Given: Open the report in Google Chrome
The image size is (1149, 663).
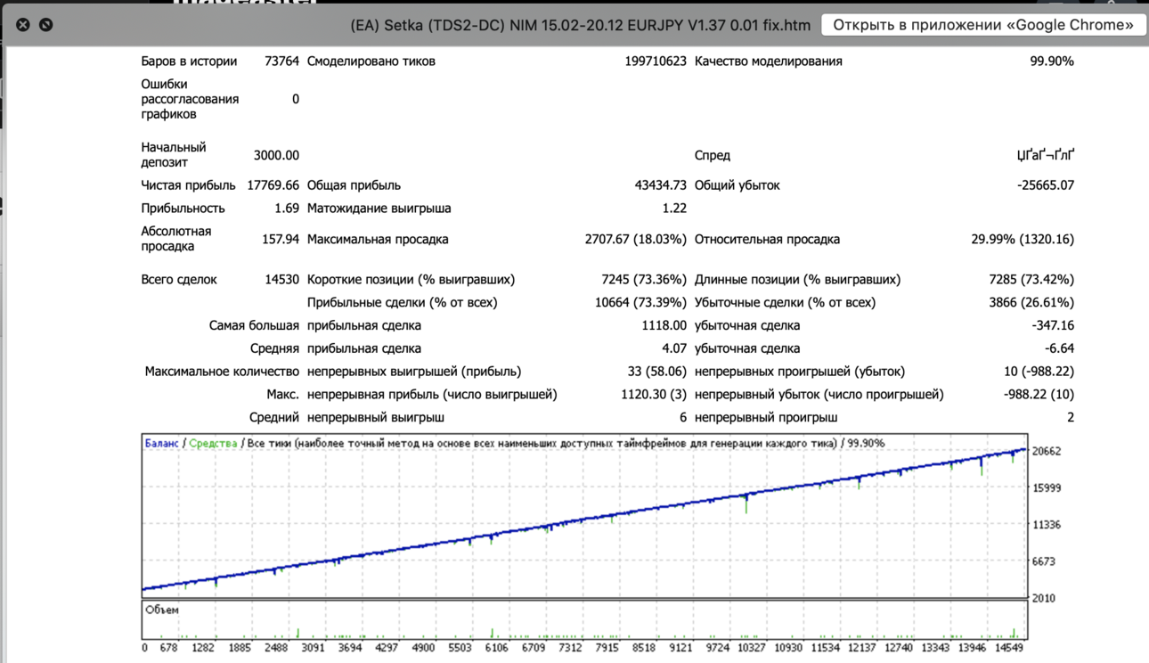Looking at the screenshot, I should pos(983,25).
